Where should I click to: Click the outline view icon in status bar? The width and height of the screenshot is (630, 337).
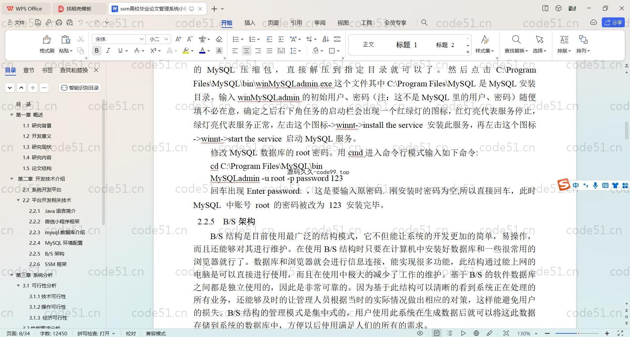(450, 333)
